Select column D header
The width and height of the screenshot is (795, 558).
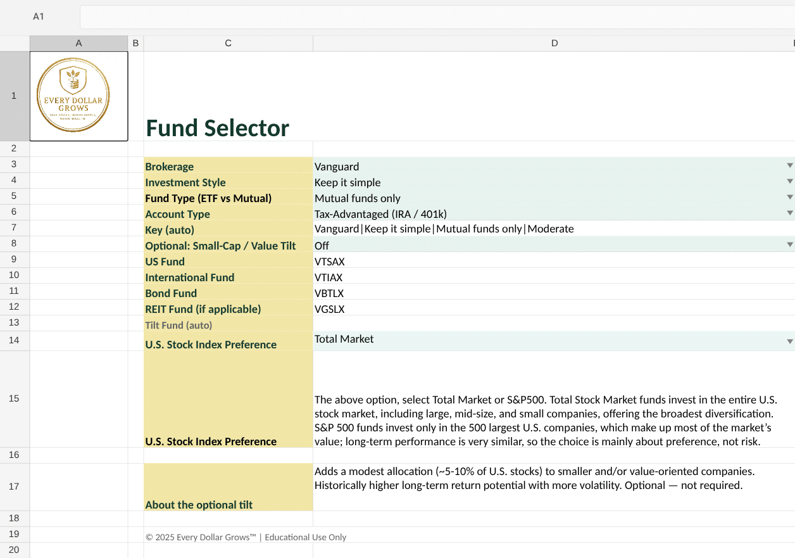point(554,43)
